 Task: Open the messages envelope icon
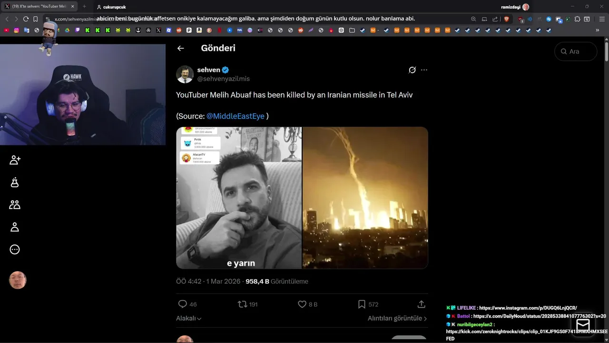point(583,325)
